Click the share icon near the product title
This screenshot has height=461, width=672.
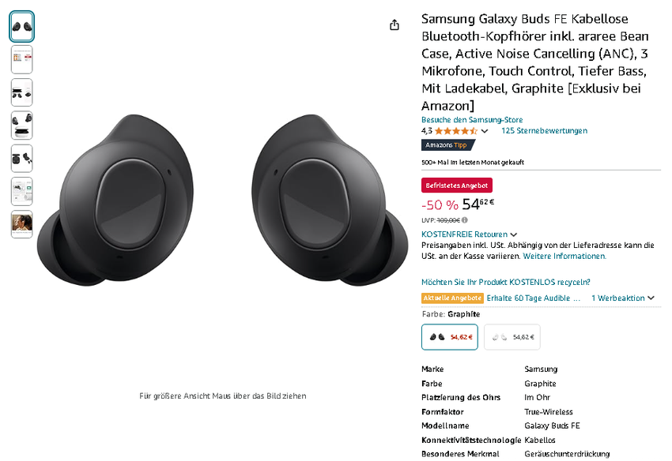coord(394,24)
